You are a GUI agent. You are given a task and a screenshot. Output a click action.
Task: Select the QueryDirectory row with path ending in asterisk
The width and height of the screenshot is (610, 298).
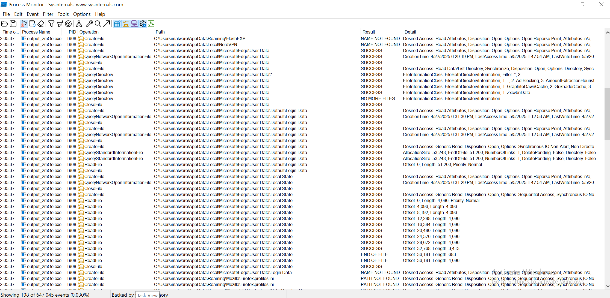coord(299,74)
